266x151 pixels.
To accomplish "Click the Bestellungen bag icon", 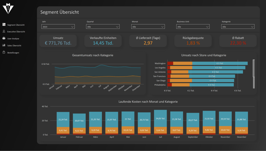I will (x=4, y=53).
